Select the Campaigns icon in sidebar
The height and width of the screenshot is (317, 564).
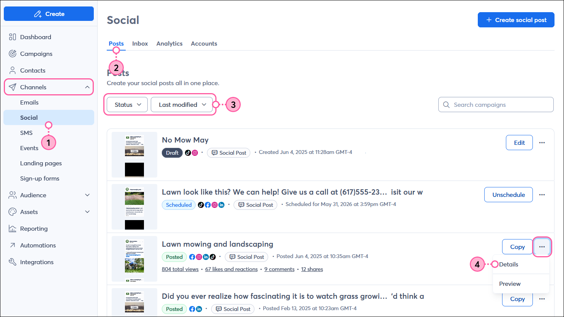pyautogui.click(x=13, y=54)
